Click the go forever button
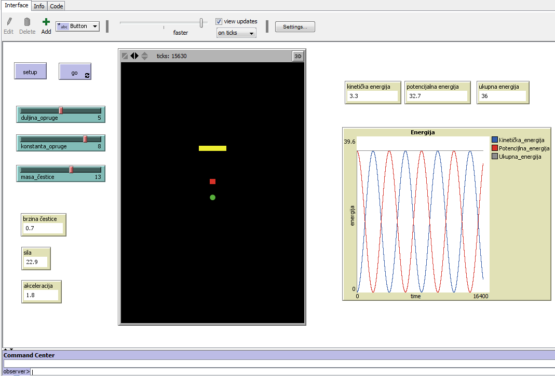 click(x=75, y=72)
